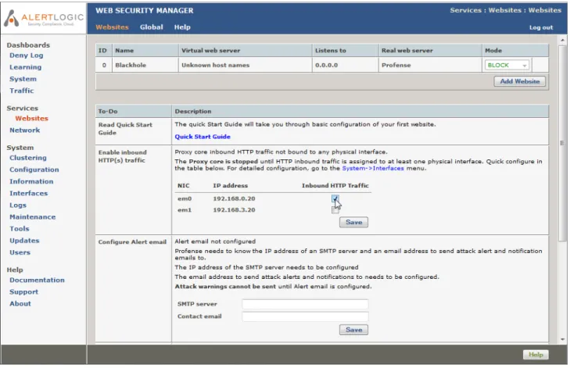
Task: Click the SMTP server input field
Action: [305, 304]
